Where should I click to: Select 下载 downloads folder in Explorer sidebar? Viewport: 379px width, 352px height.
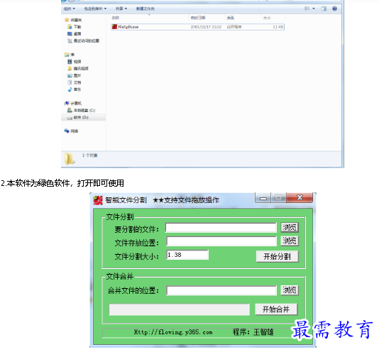75,27
